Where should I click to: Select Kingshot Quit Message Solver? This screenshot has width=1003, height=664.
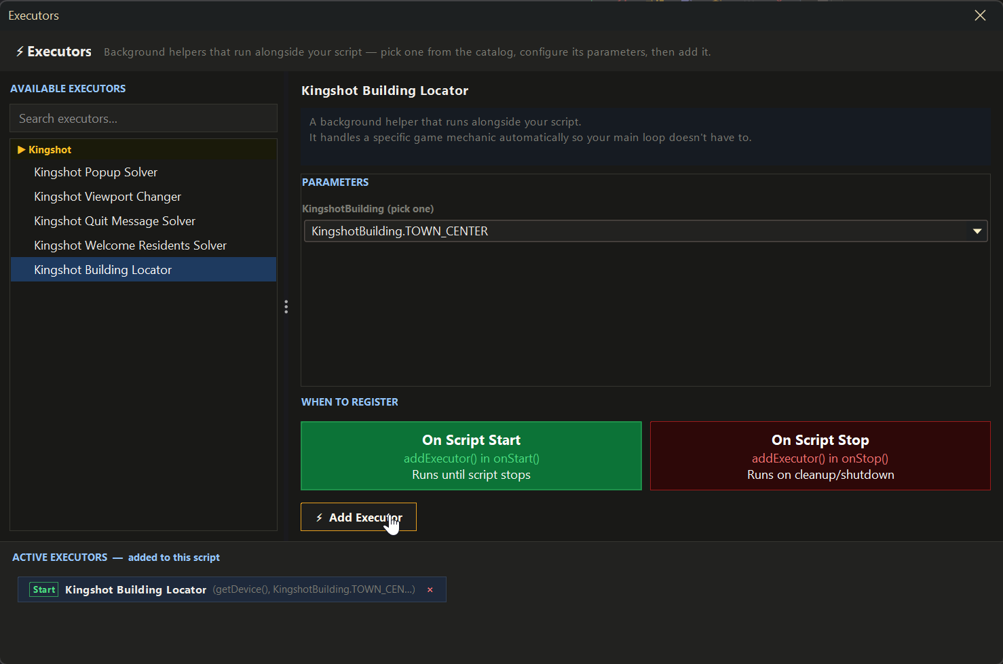(144, 221)
